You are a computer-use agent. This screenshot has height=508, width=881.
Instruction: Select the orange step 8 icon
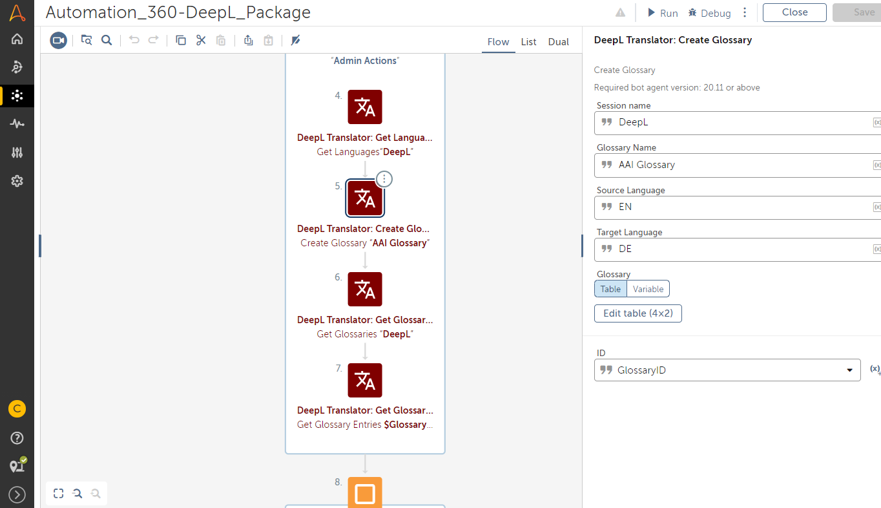coord(365,492)
